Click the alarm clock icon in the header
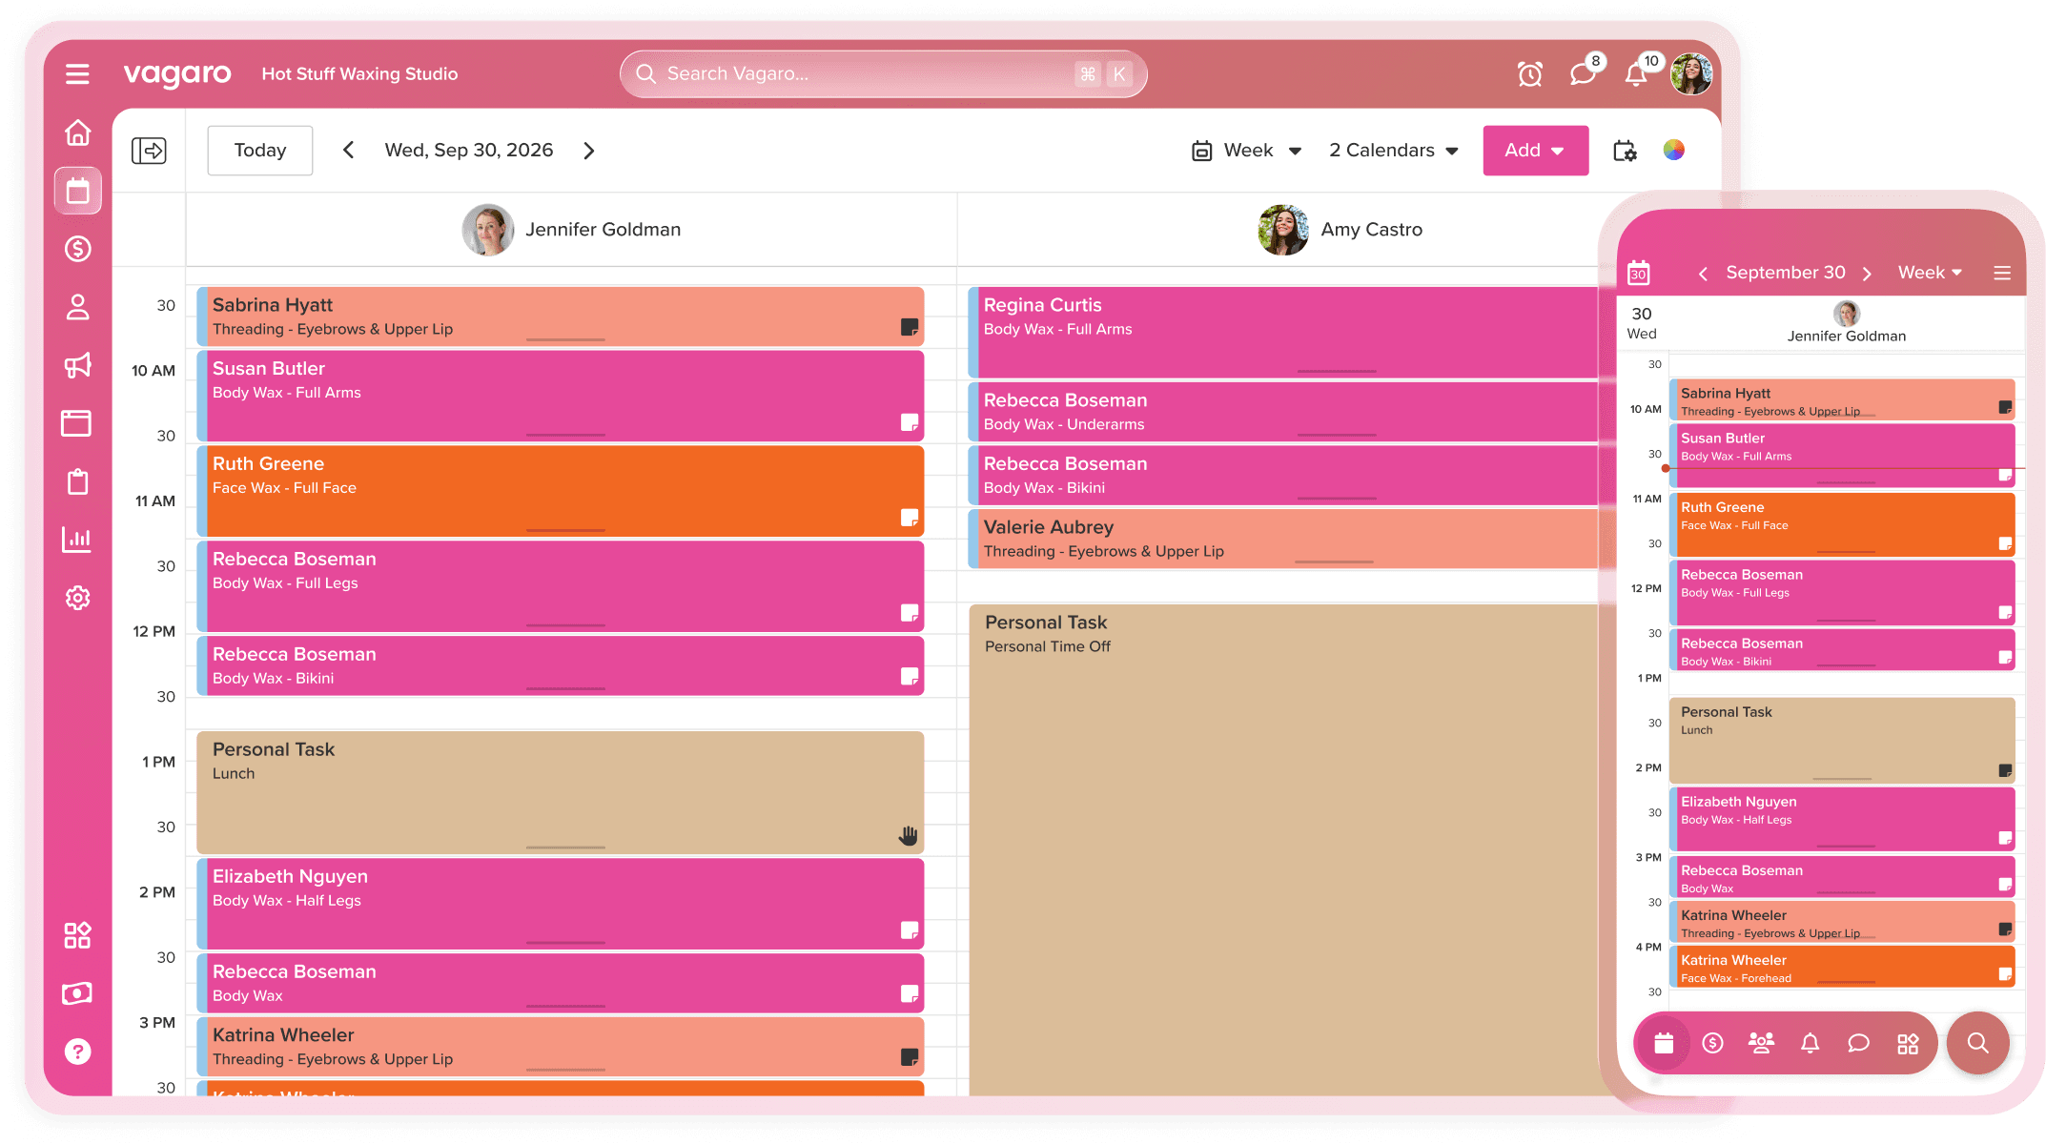Viewport: 2046px width, 1144px height. click(1529, 73)
